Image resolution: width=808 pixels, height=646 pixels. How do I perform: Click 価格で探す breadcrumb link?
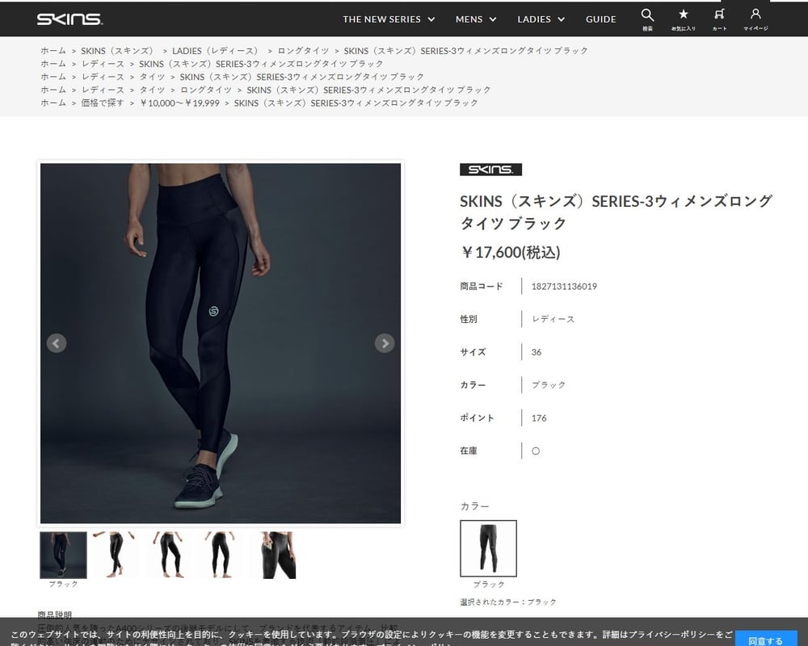(102, 103)
